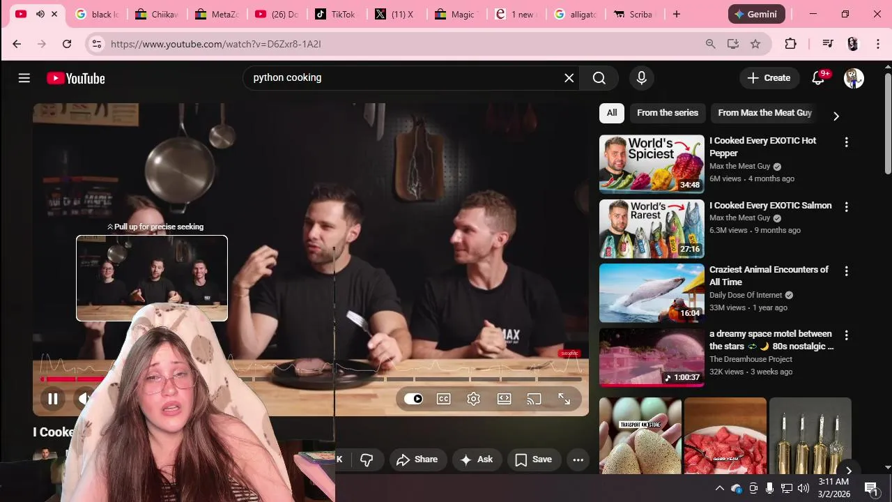Seek on the video progress bar
This screenshot has height=502, width=892.
coord(311,379)
